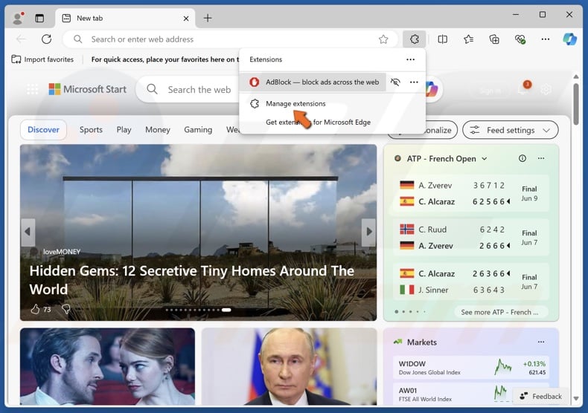588x413 pixels.
Task: Select Manage extensions
Action: (295, 104)
